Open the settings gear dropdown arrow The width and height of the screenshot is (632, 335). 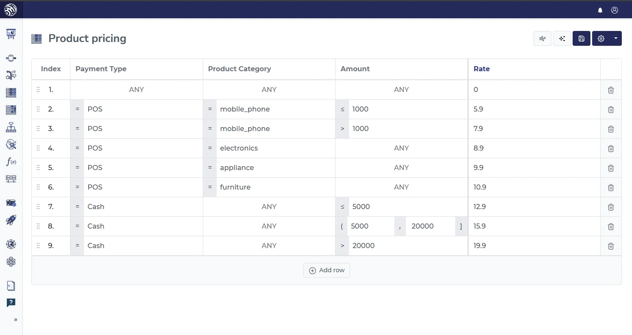pyautogui.click(x=615, y=39)
